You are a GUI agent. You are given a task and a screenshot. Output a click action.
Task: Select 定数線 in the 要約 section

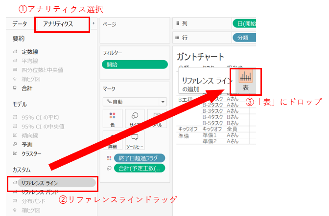tap(30, 52)
